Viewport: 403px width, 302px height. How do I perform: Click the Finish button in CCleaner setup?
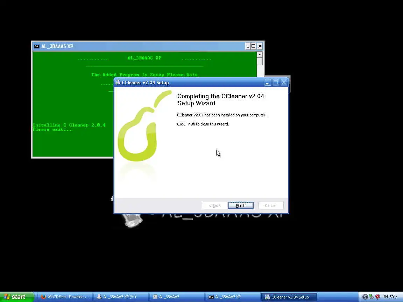[241, 206]
